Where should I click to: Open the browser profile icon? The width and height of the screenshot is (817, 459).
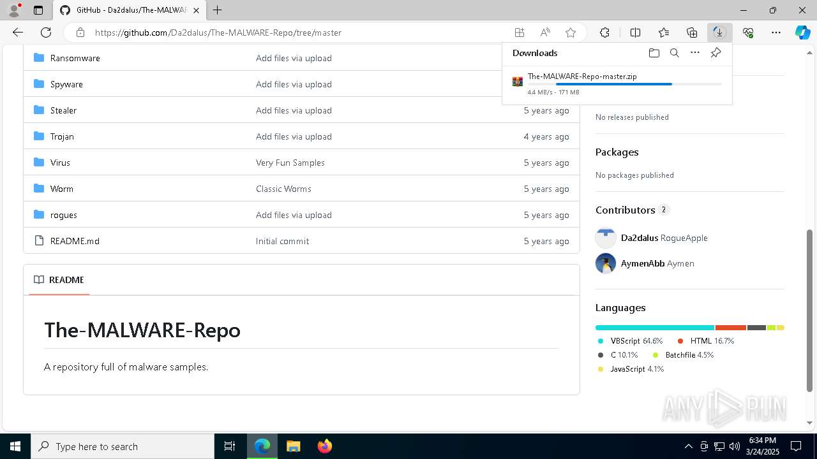tap(13, 10)
